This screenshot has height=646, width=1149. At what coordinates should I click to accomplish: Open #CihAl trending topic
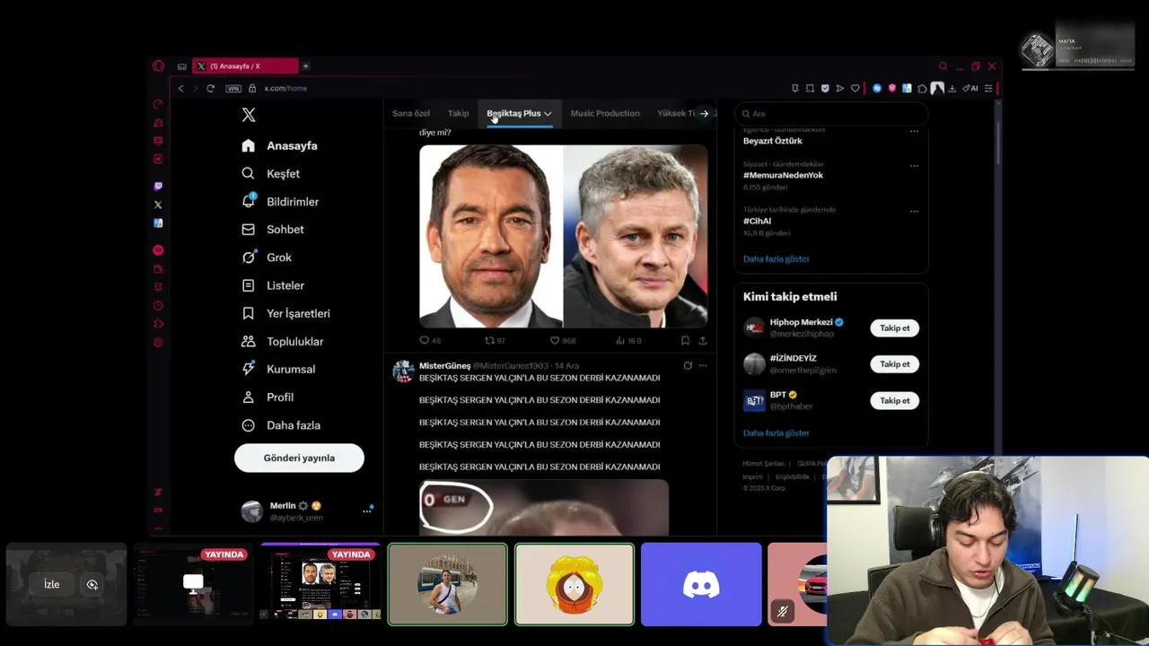pyautogui.click(x=757, y=221)
